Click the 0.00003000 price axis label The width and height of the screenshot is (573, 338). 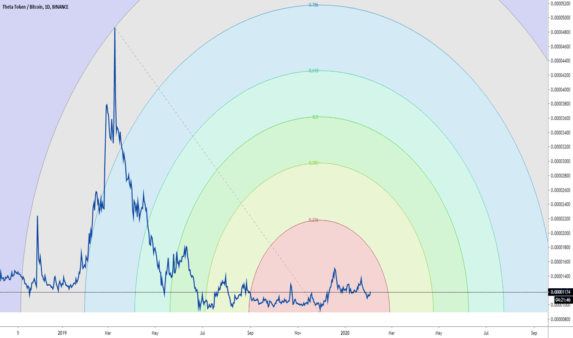click(561, 161)
